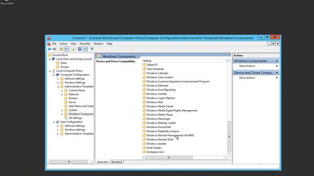Click the Forward arrow toolbar icon
The height and width of the screenshot is (176, 314).
click(x=54, y=49)
